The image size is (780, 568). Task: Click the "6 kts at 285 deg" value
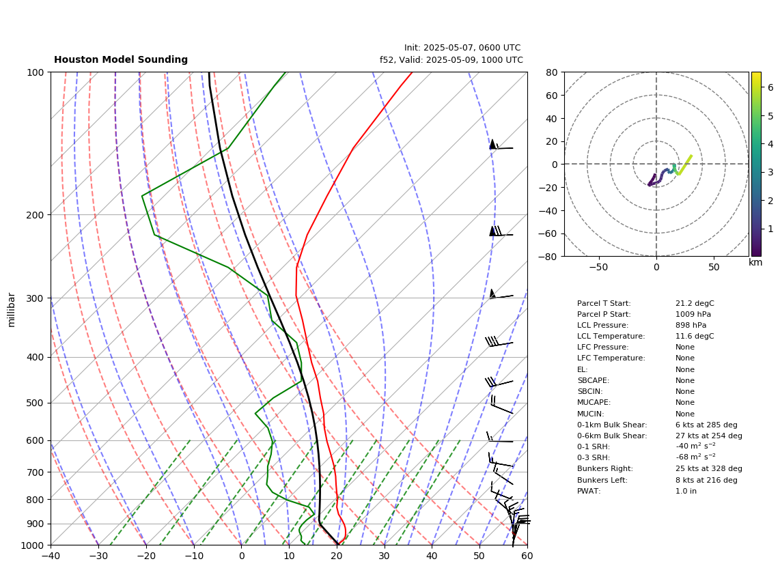[706, 425]
